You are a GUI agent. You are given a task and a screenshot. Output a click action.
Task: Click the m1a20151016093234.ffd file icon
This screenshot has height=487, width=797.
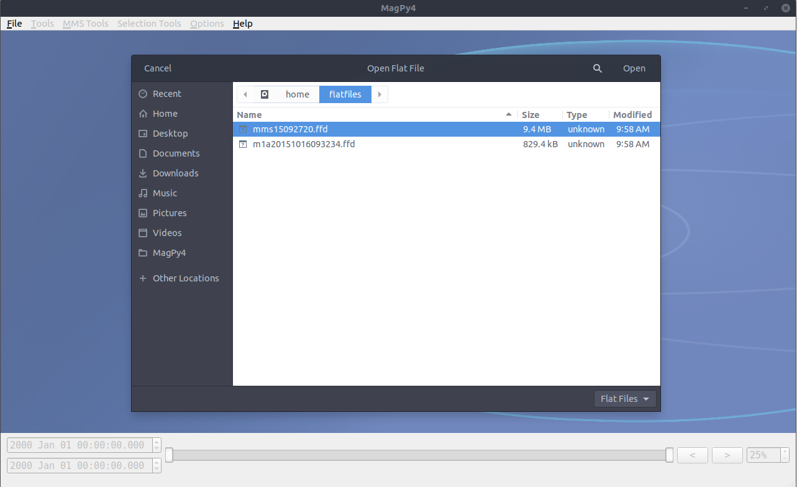(244, 144)
